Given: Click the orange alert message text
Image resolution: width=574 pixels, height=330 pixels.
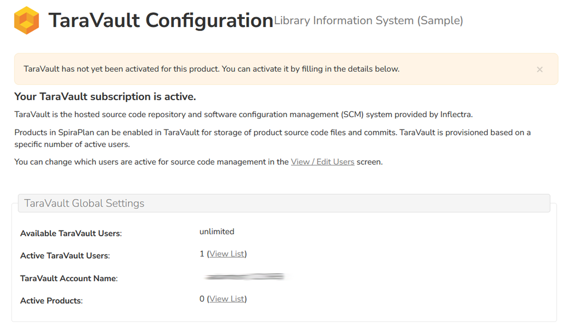Looking at the screenshot, I should coord(211,69).
